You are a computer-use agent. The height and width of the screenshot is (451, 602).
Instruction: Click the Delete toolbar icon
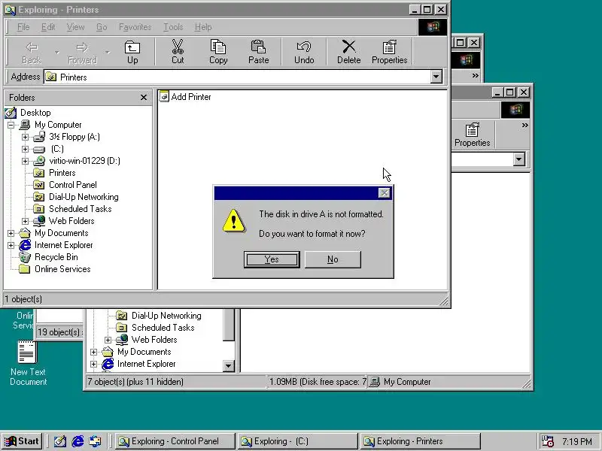(348, 52)
